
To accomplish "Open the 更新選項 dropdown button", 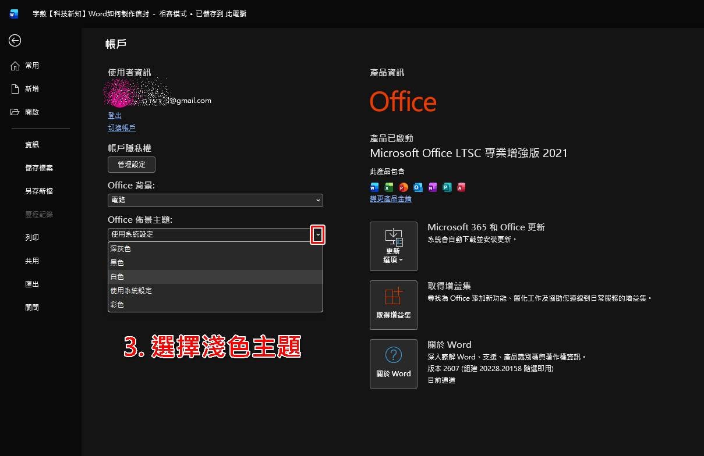I will (394, 246).
